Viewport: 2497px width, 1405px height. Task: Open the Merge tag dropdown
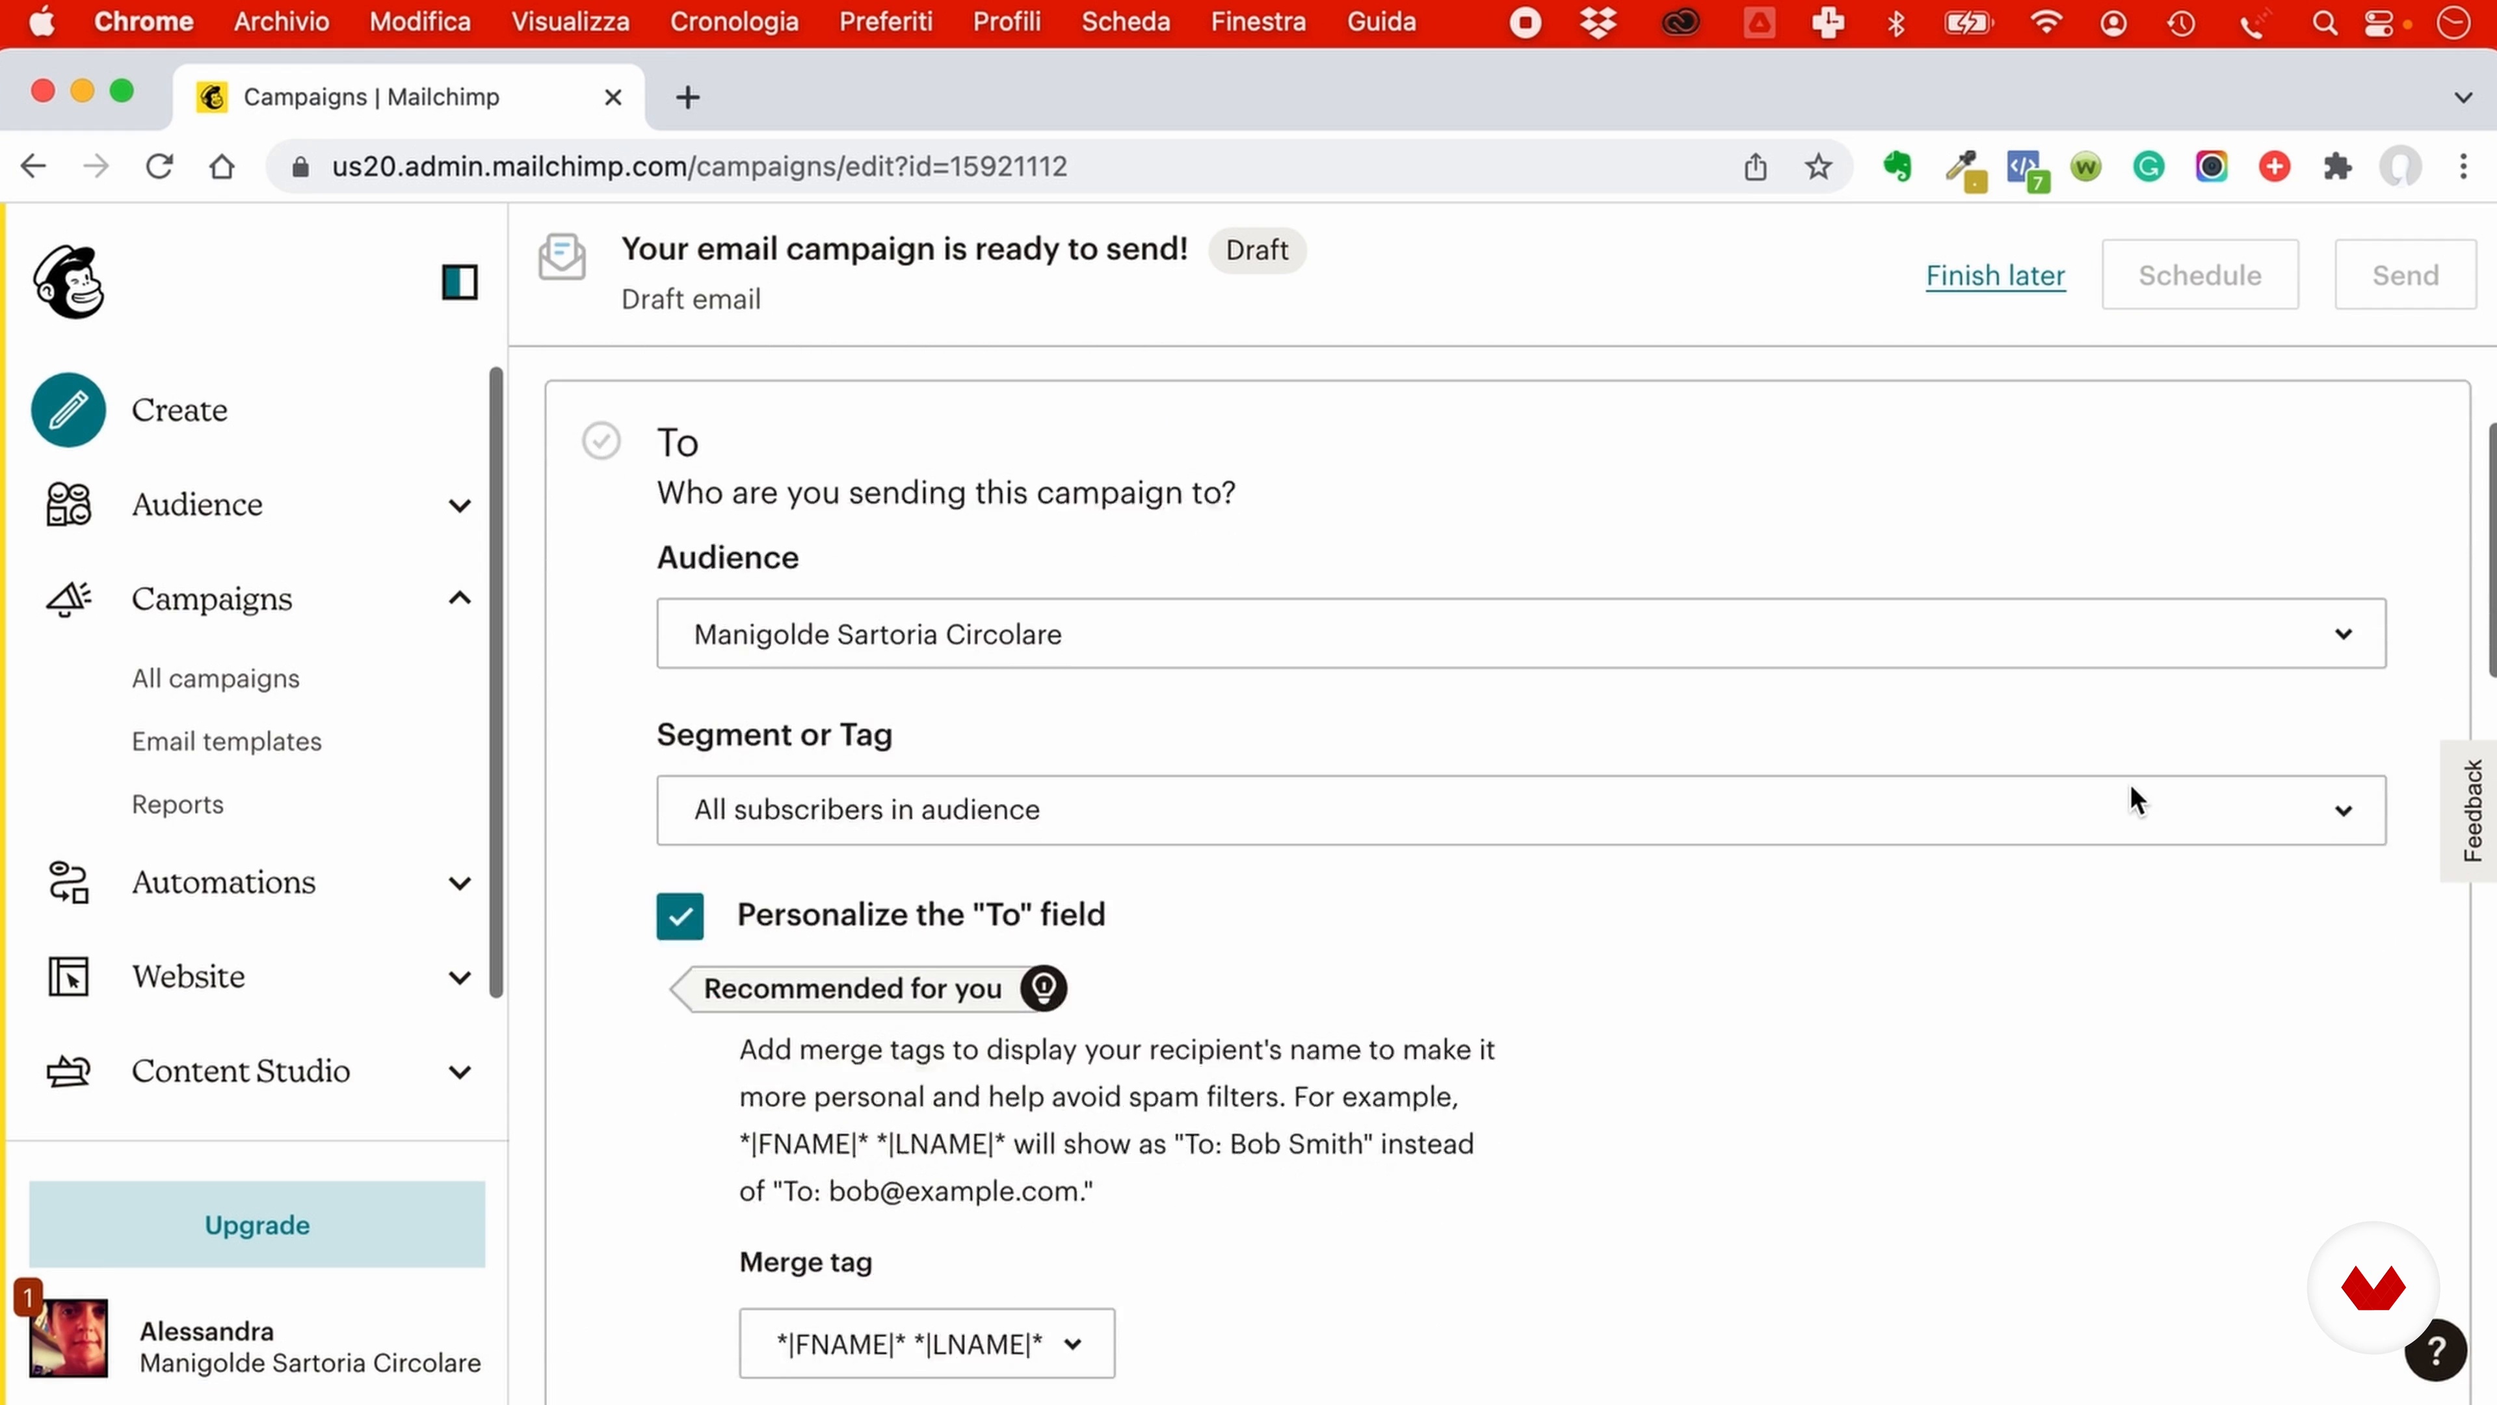tap(927, 1343)
